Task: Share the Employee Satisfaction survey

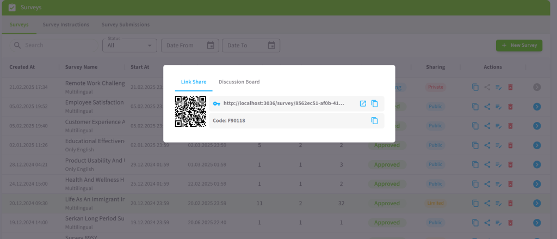Action: coord(487,106)
